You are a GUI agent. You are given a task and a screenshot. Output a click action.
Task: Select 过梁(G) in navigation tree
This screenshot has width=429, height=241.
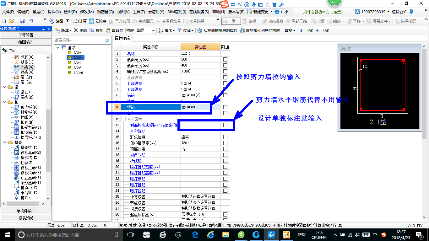click(x=24, y=72)
